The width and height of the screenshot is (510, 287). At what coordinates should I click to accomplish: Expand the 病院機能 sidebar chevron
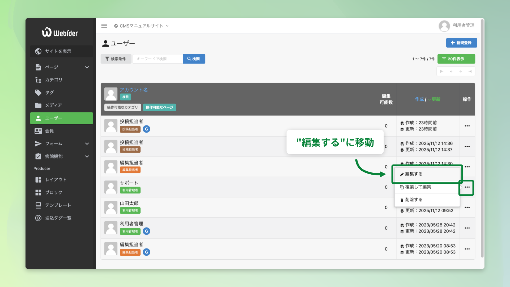point(87,157)
